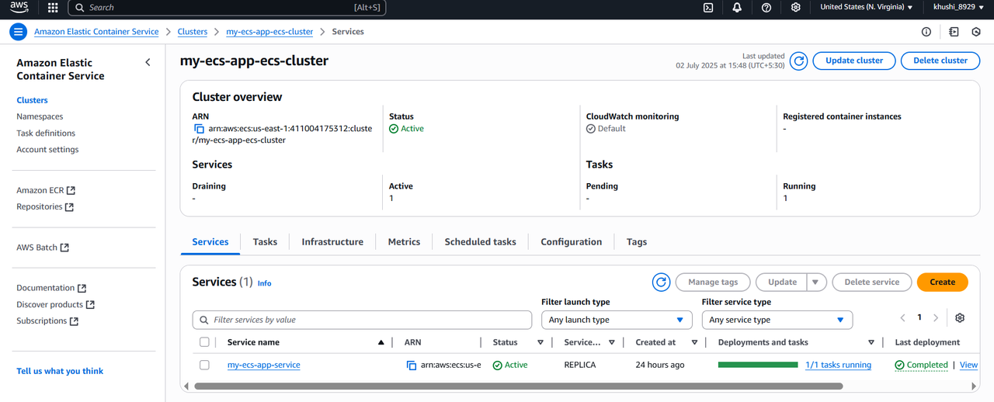The width and height of the screenshot is (994, 402).
Task: Click the AWS logo home icon
Action: 19,8
